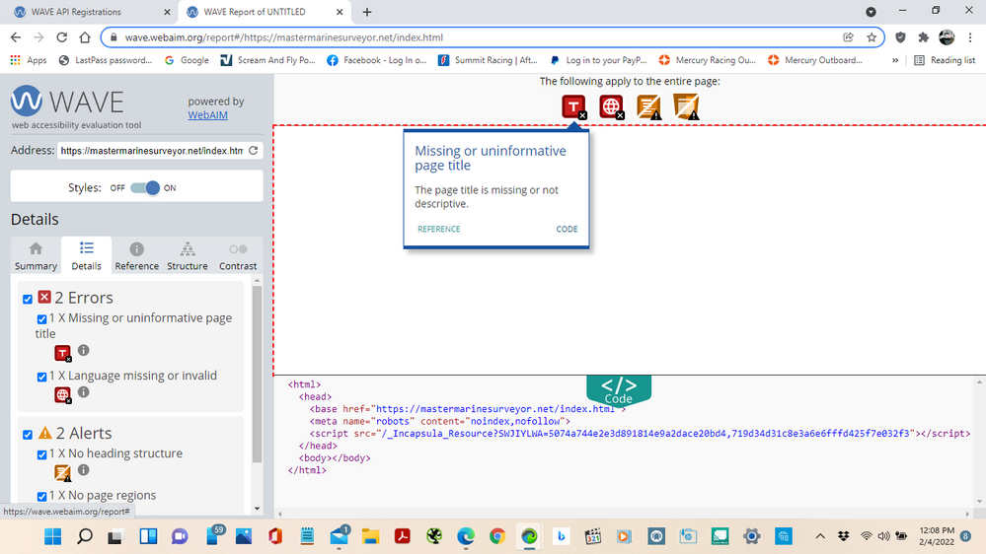Click the language missing error icon at top
This screenshot has width=986, height=554.
pyautogui.click(x=612, y=106)
